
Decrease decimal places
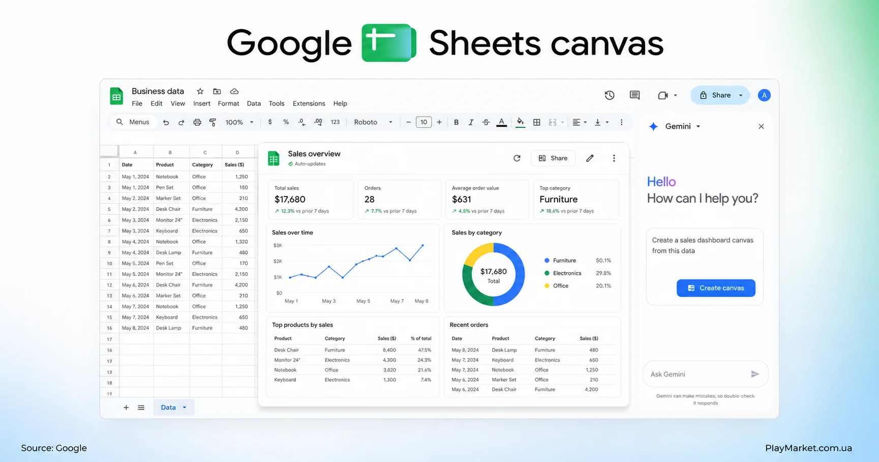(x=302, y=122)
